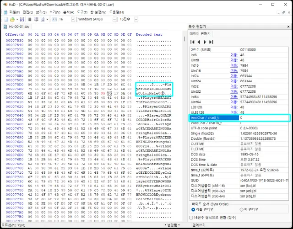
Task: Close the 특수 편집기 panel
Action: pos(288,27)
